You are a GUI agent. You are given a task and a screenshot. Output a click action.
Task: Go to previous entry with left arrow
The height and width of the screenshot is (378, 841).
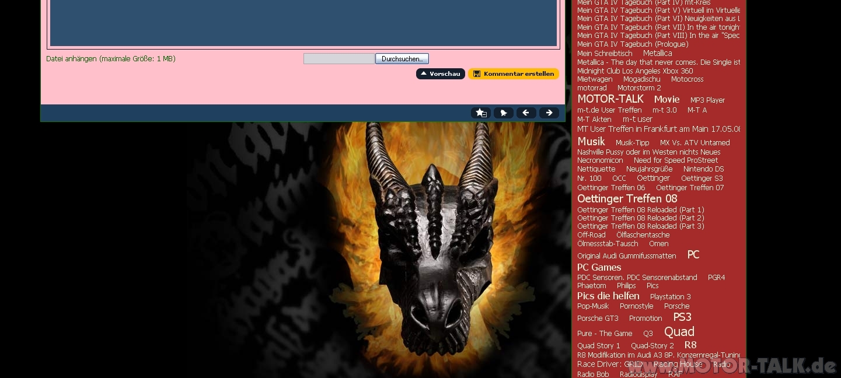click(x=526, y=113)
